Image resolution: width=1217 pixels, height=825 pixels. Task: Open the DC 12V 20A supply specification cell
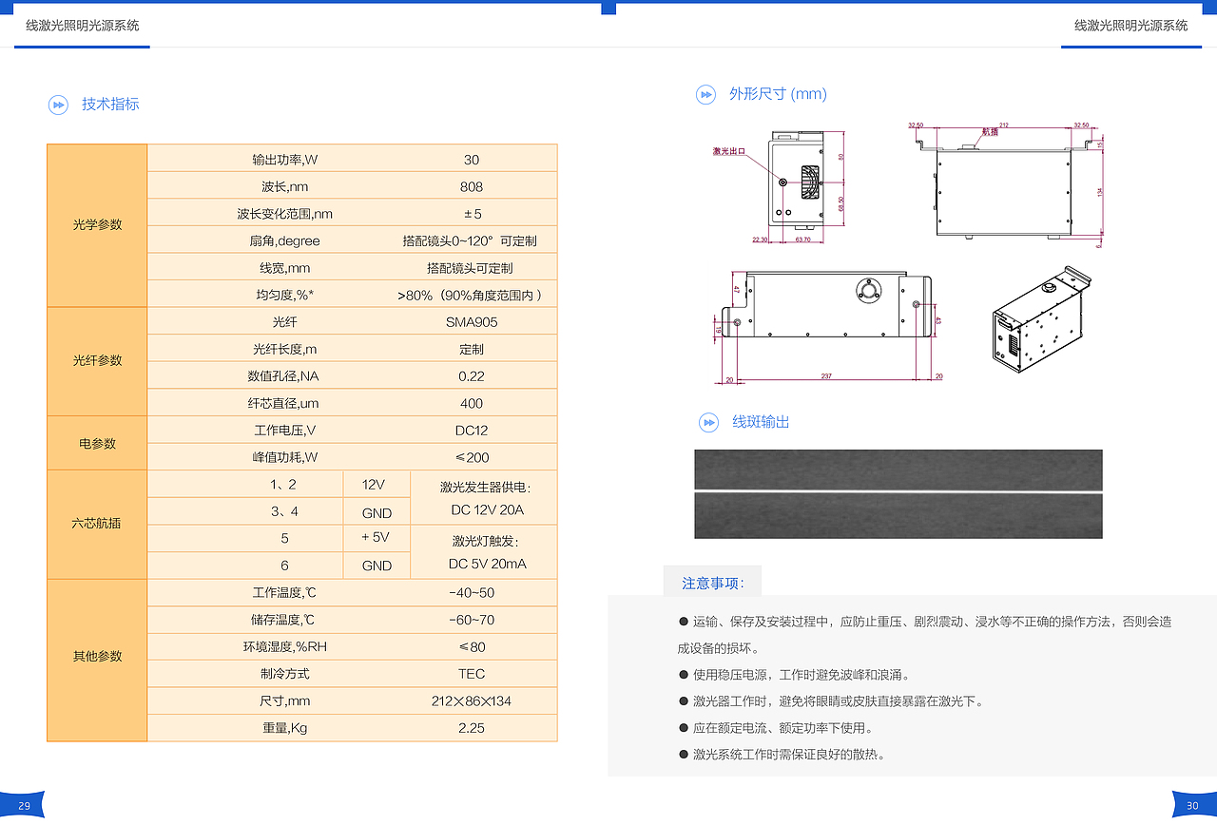[x=482, y=497]
